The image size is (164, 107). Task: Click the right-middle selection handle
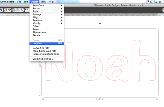(x=158, y=63)
